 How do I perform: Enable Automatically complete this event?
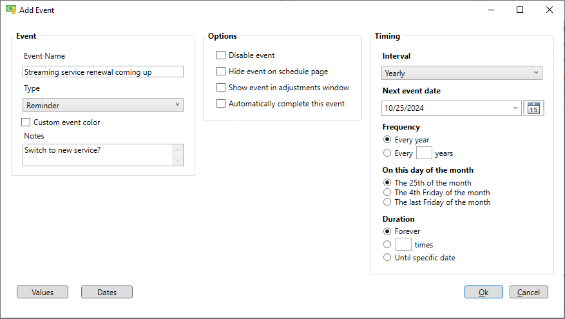[x=221, y=104]
